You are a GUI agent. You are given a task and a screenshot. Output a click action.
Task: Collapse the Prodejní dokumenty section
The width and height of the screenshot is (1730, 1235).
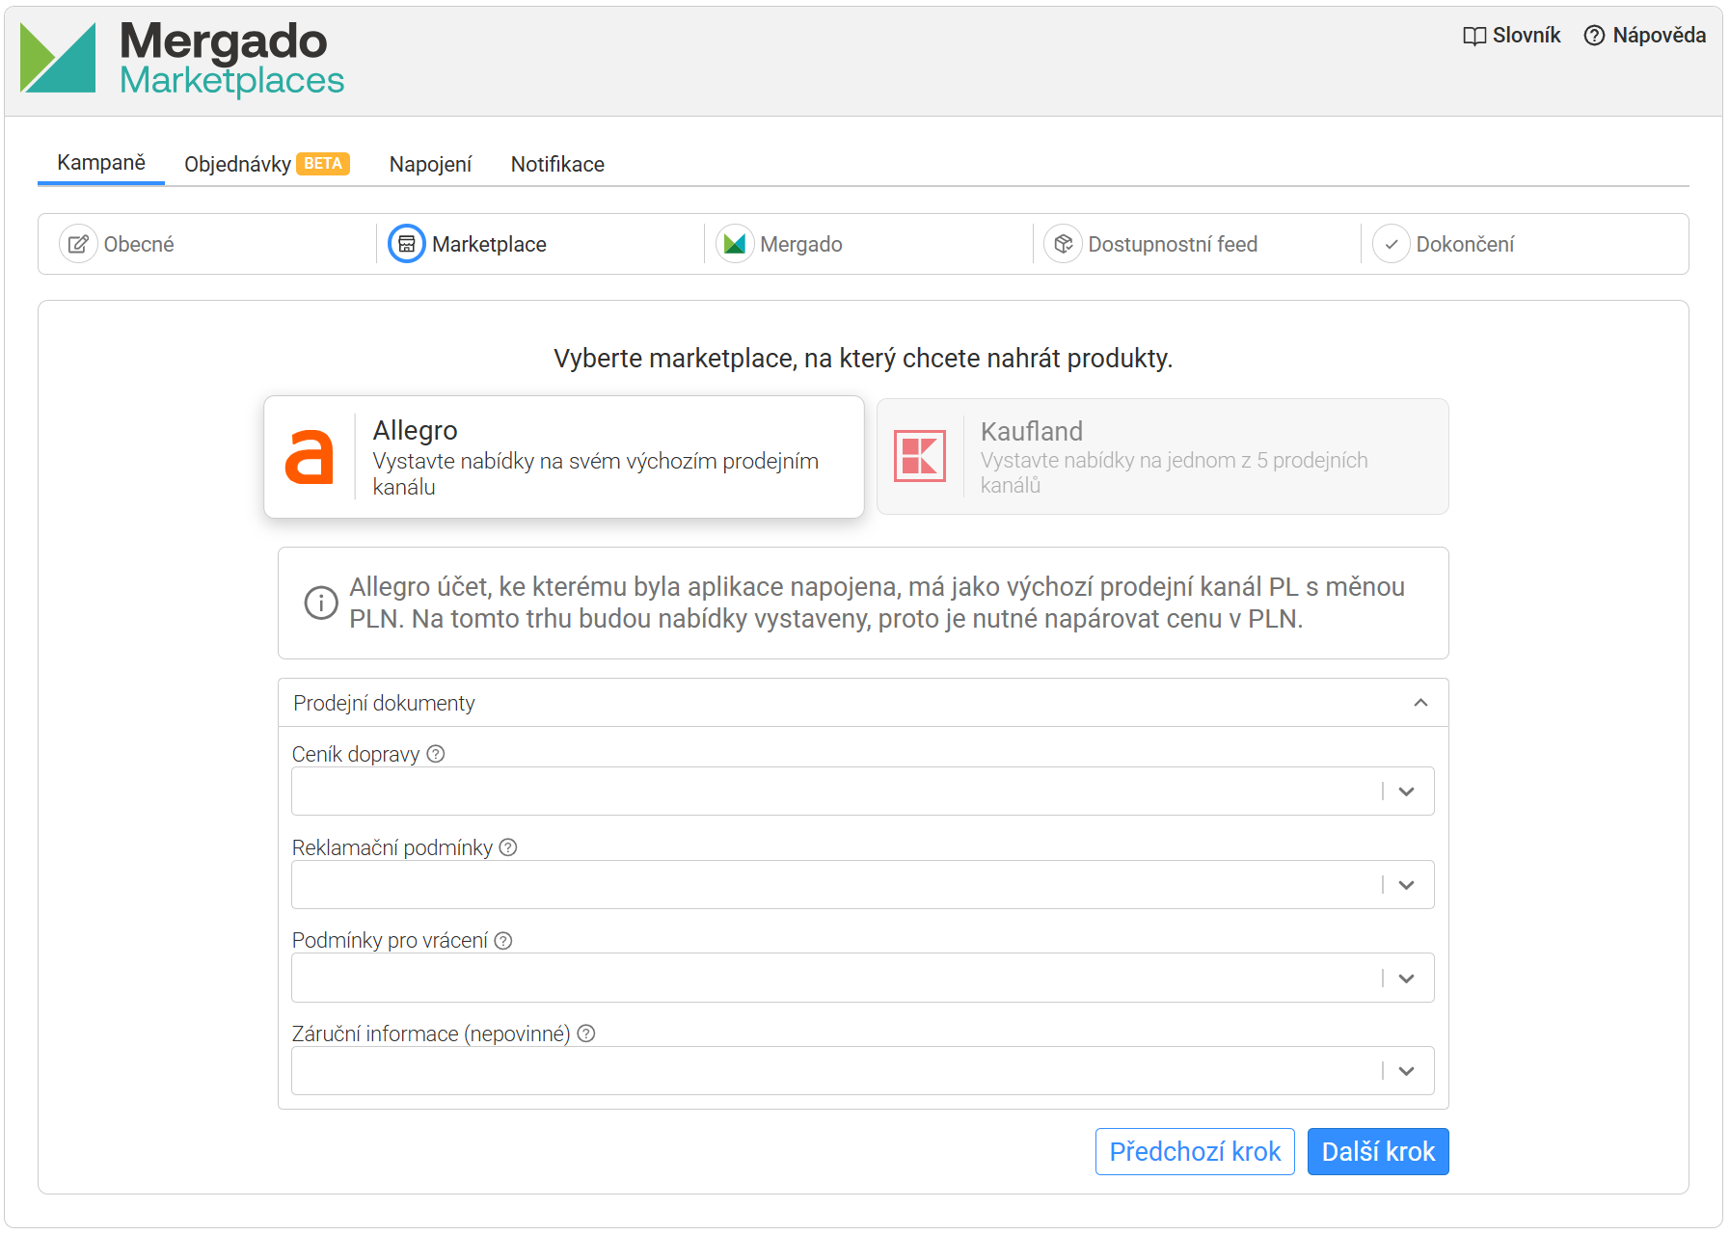coord(1420,703)
